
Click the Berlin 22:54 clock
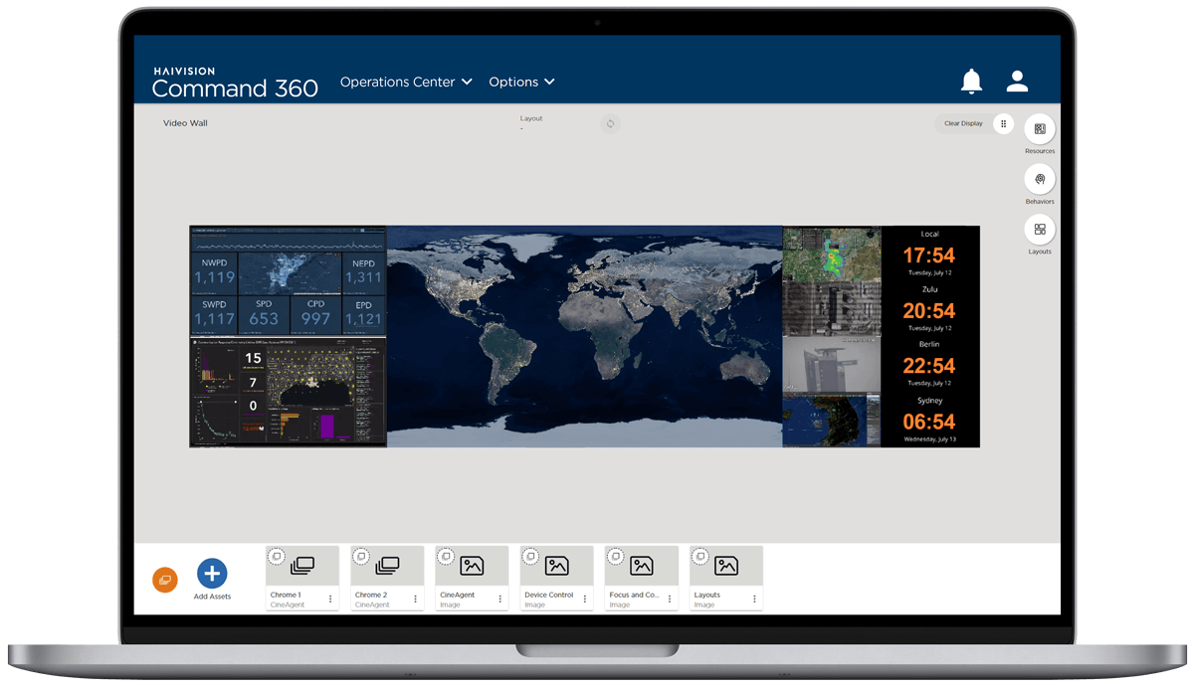pos(929,364)
